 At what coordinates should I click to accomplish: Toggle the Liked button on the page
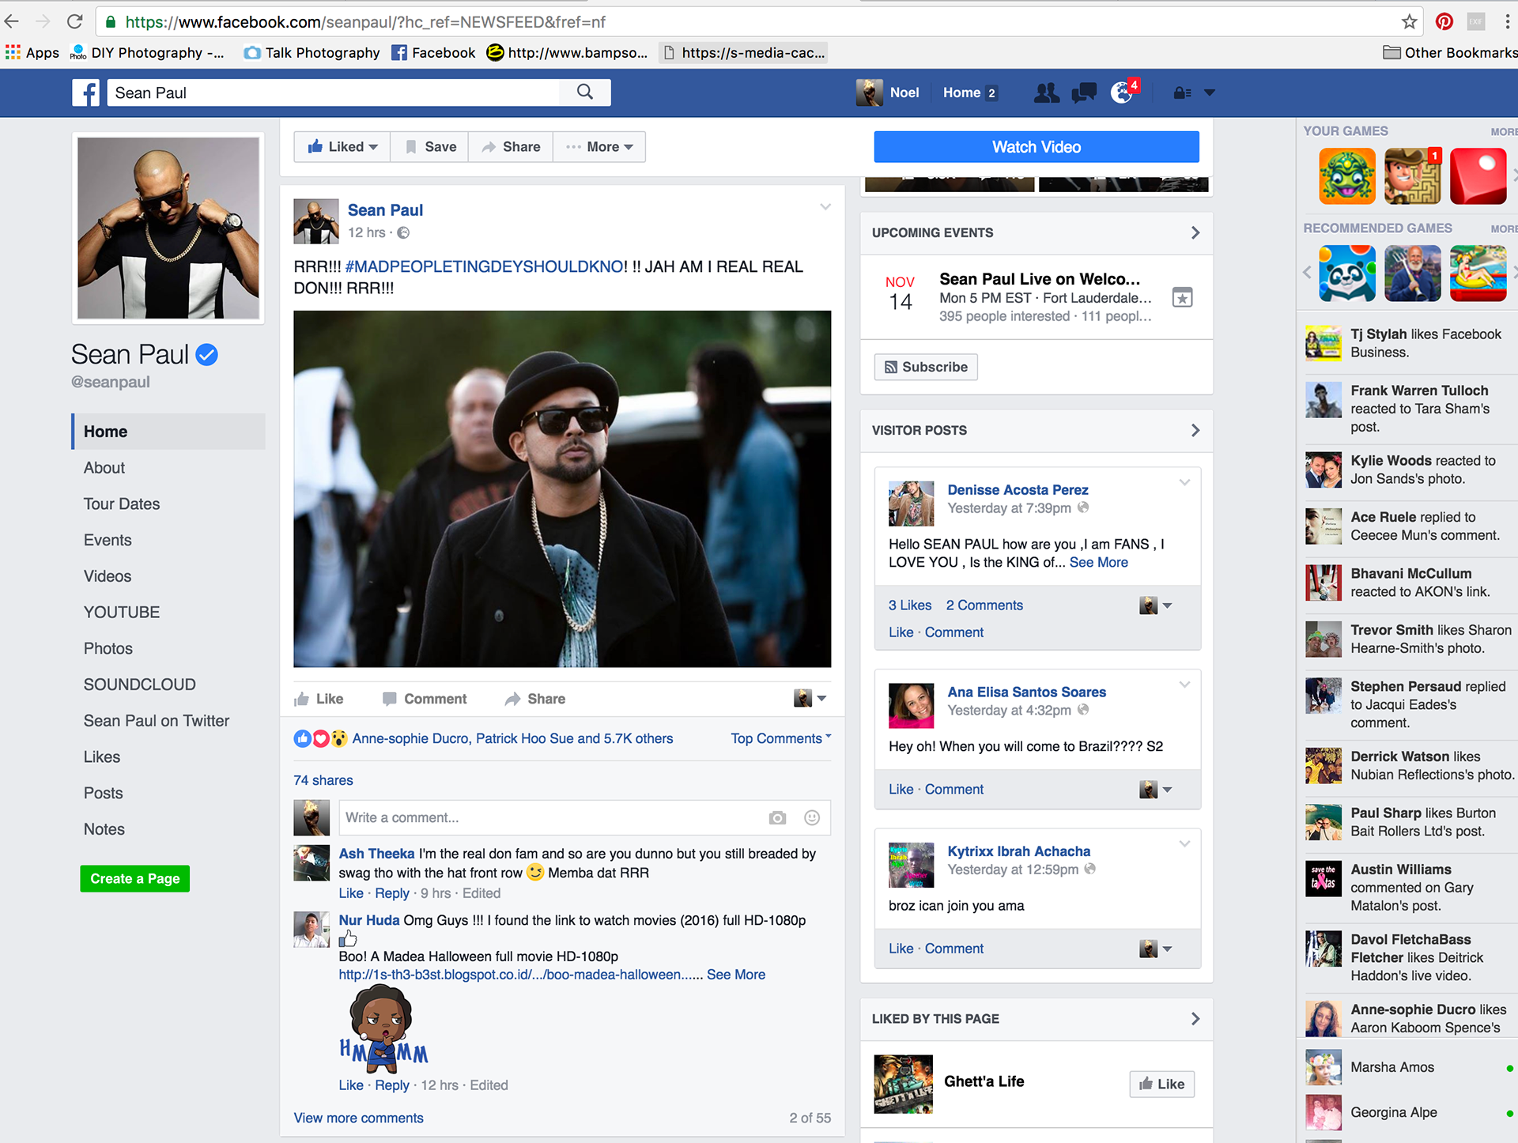click(342, 147)
